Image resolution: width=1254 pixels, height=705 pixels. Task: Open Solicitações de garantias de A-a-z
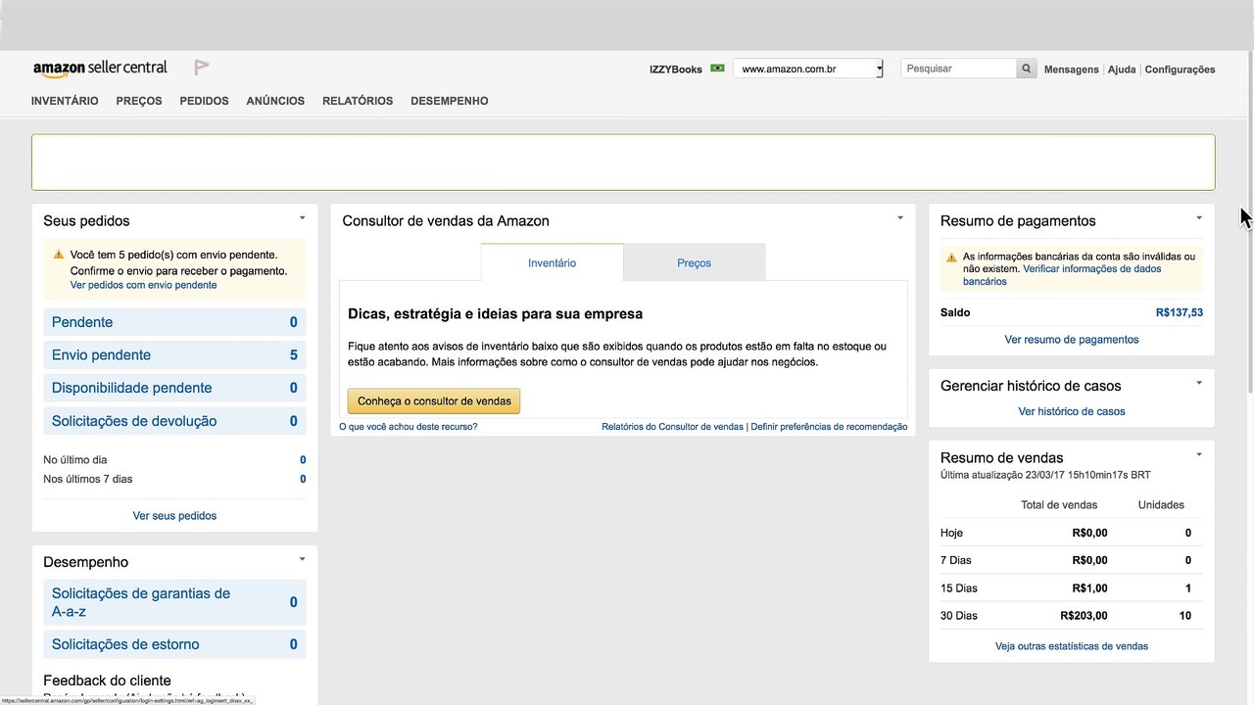(x=174, y=602)
